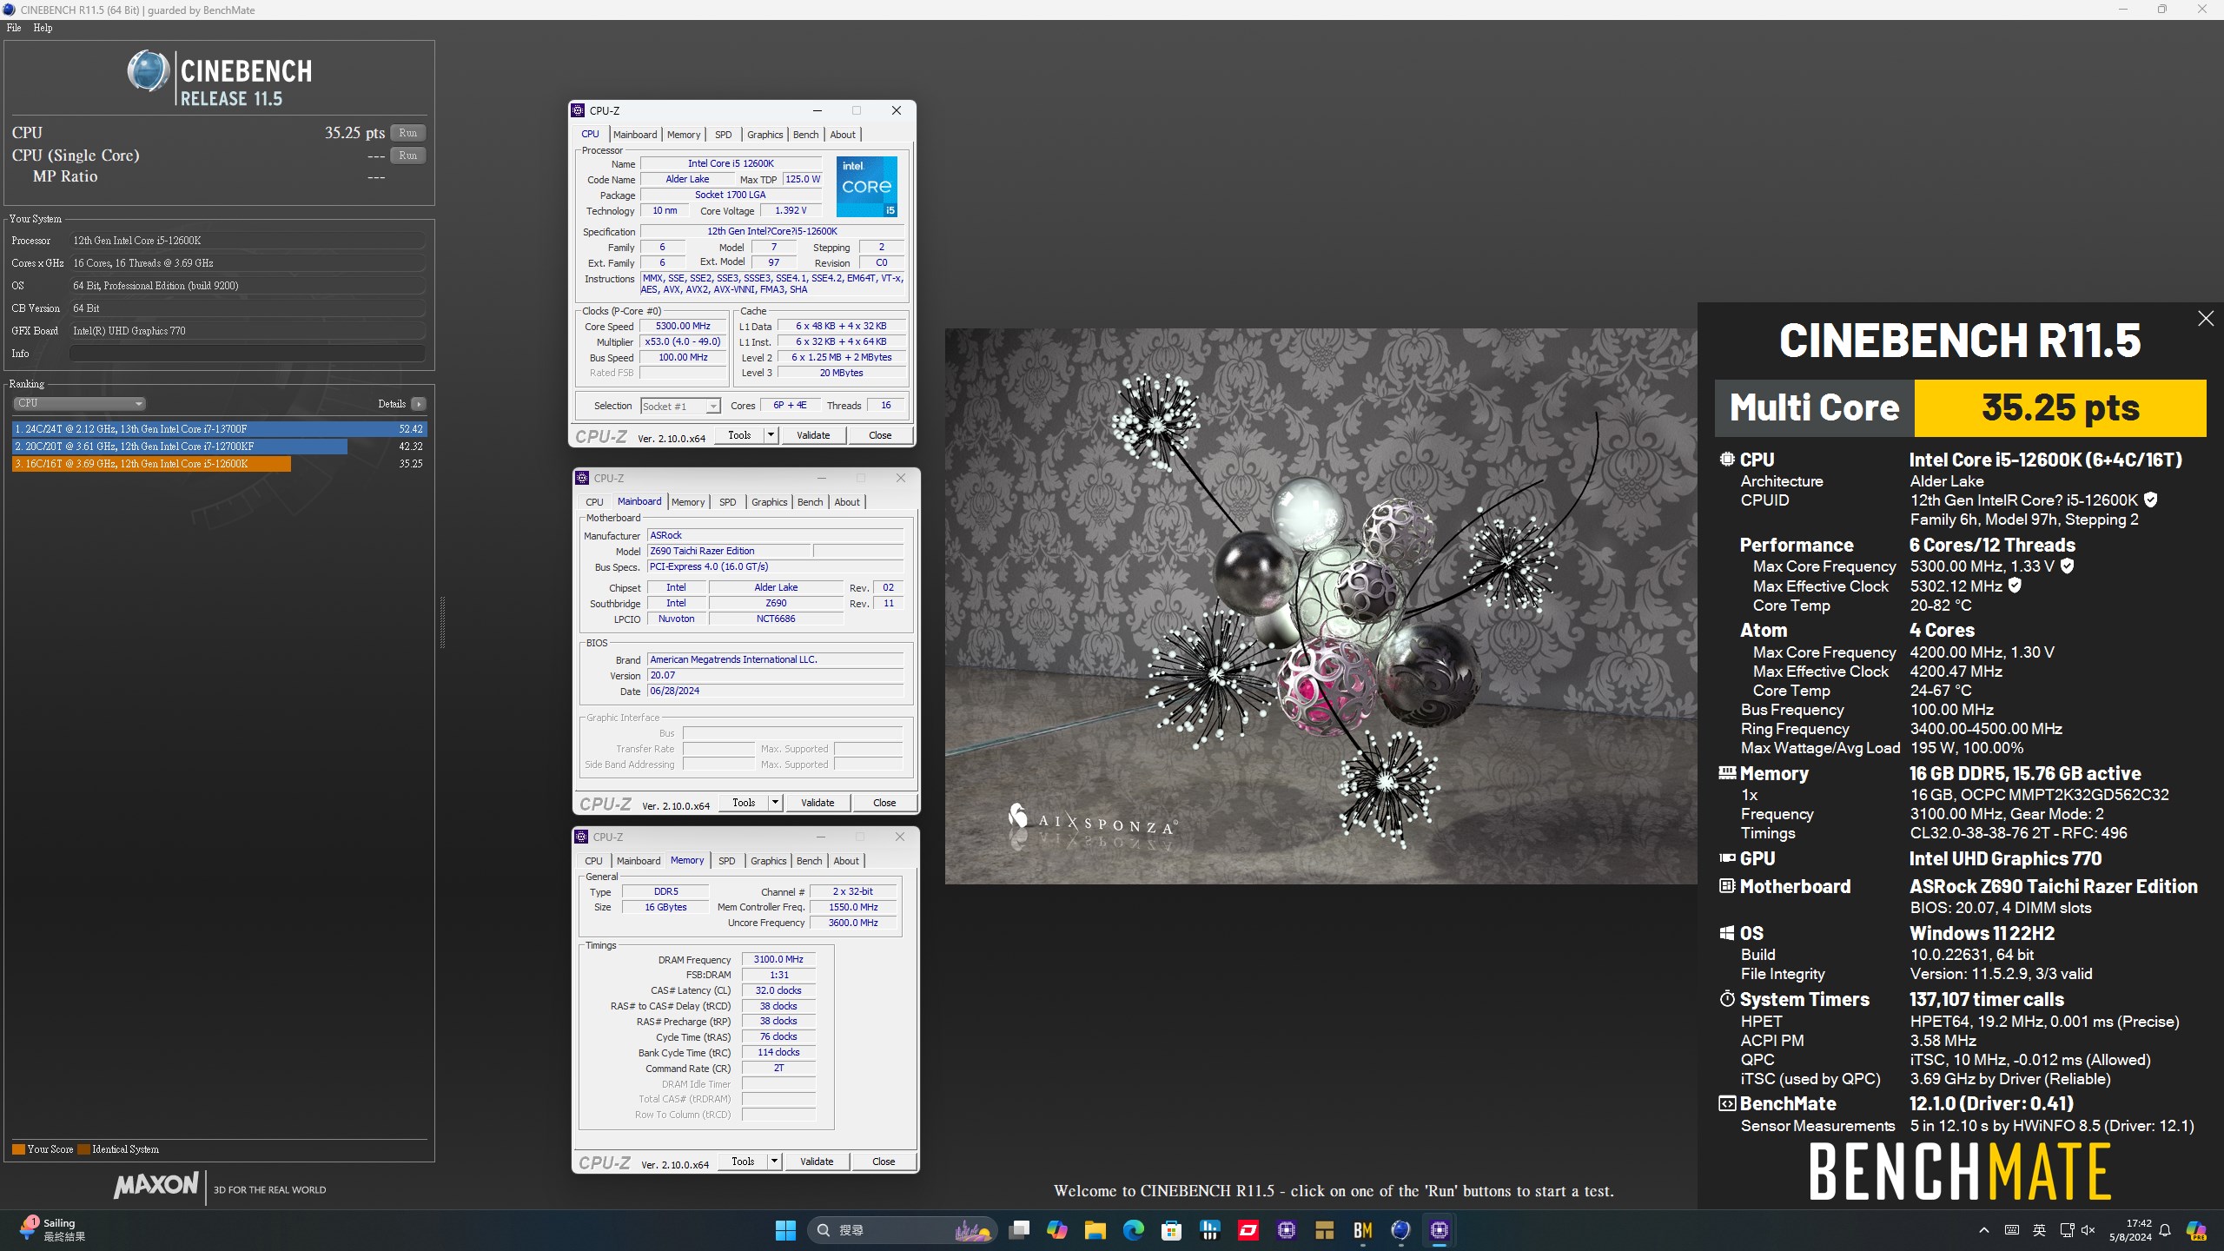Open the first CPU-Z chip icon on the taskbar
2224x1251 pixels.
pyautogui.click(x=1287, y=1230)
